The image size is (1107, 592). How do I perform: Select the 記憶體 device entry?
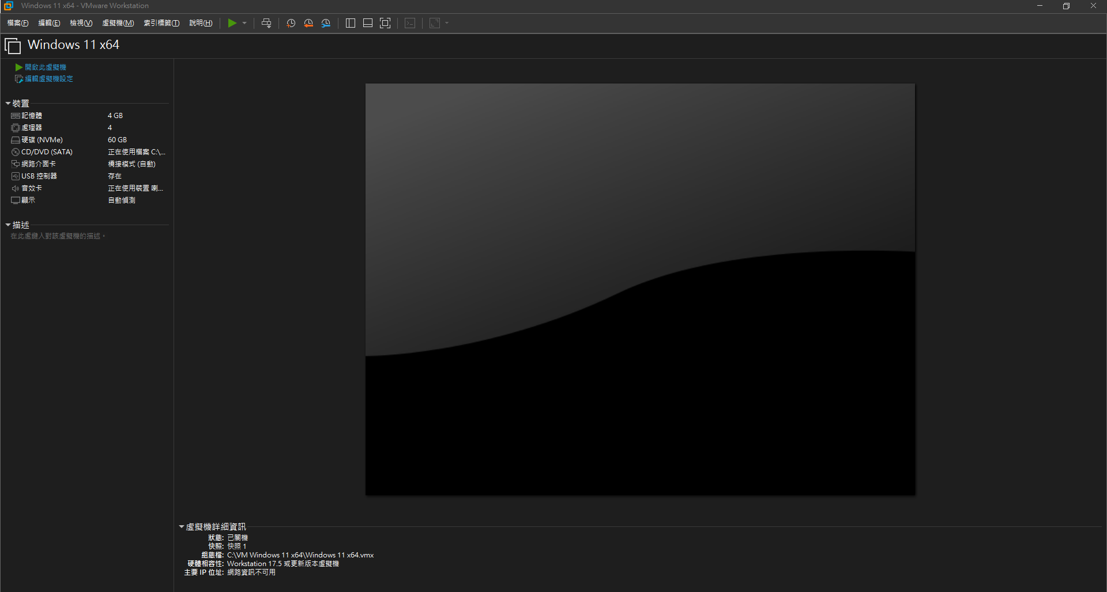32,116
